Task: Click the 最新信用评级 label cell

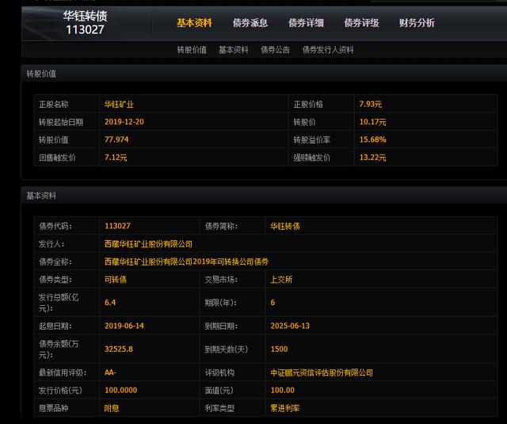Action: click(x=67, y=372)
